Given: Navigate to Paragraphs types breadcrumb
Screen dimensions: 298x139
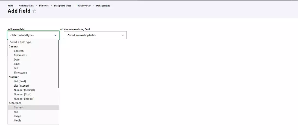Looking at the screenshot, I should click(x=63, y=6).
